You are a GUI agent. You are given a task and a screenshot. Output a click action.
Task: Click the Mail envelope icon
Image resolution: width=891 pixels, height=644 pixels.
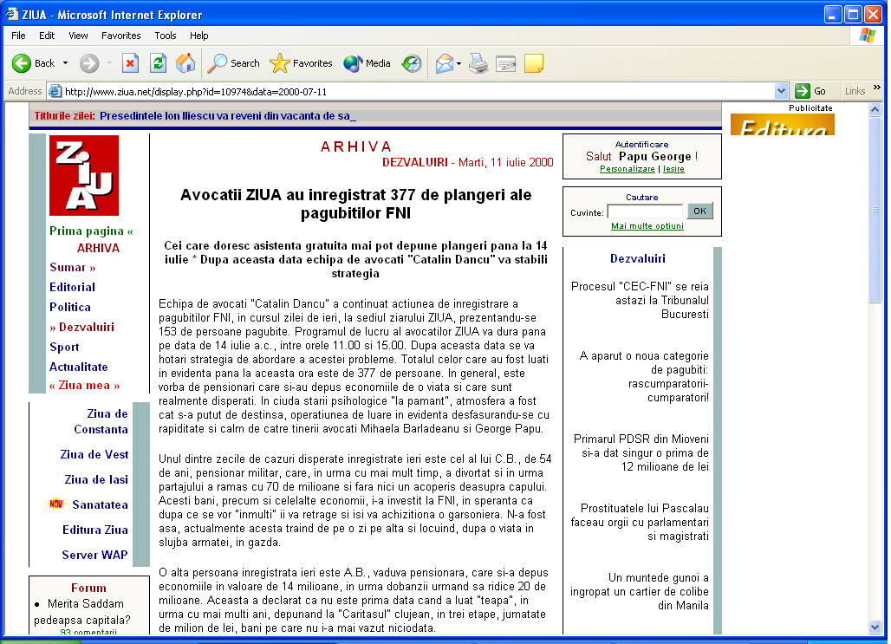coord(445,63)
